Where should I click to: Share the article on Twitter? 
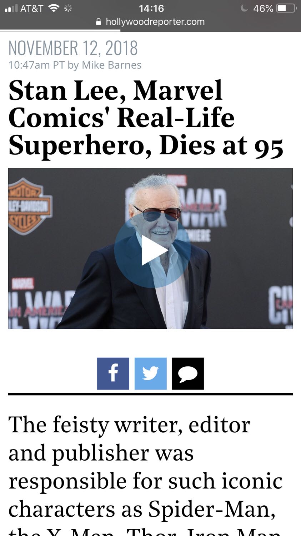(151, 373)
